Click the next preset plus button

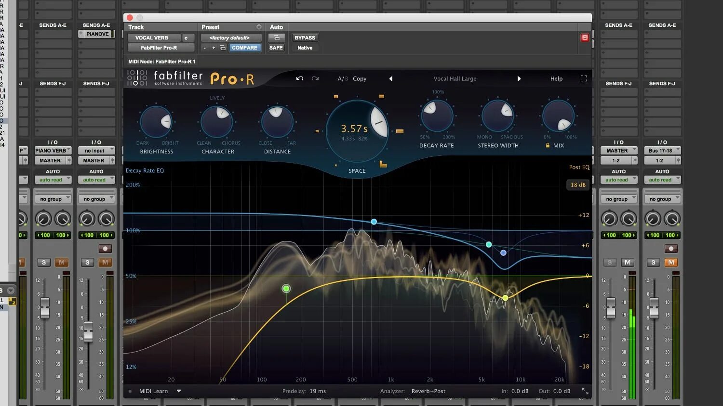point(214,48)
